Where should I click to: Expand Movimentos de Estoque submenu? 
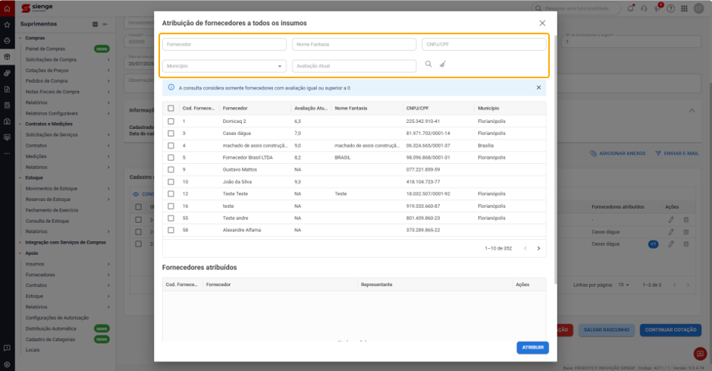pos(108,188)
